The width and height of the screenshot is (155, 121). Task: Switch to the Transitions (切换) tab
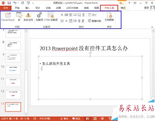[48, 8]
